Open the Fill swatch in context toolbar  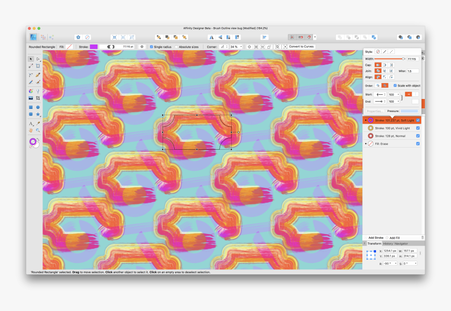click(x=69, y=47)
